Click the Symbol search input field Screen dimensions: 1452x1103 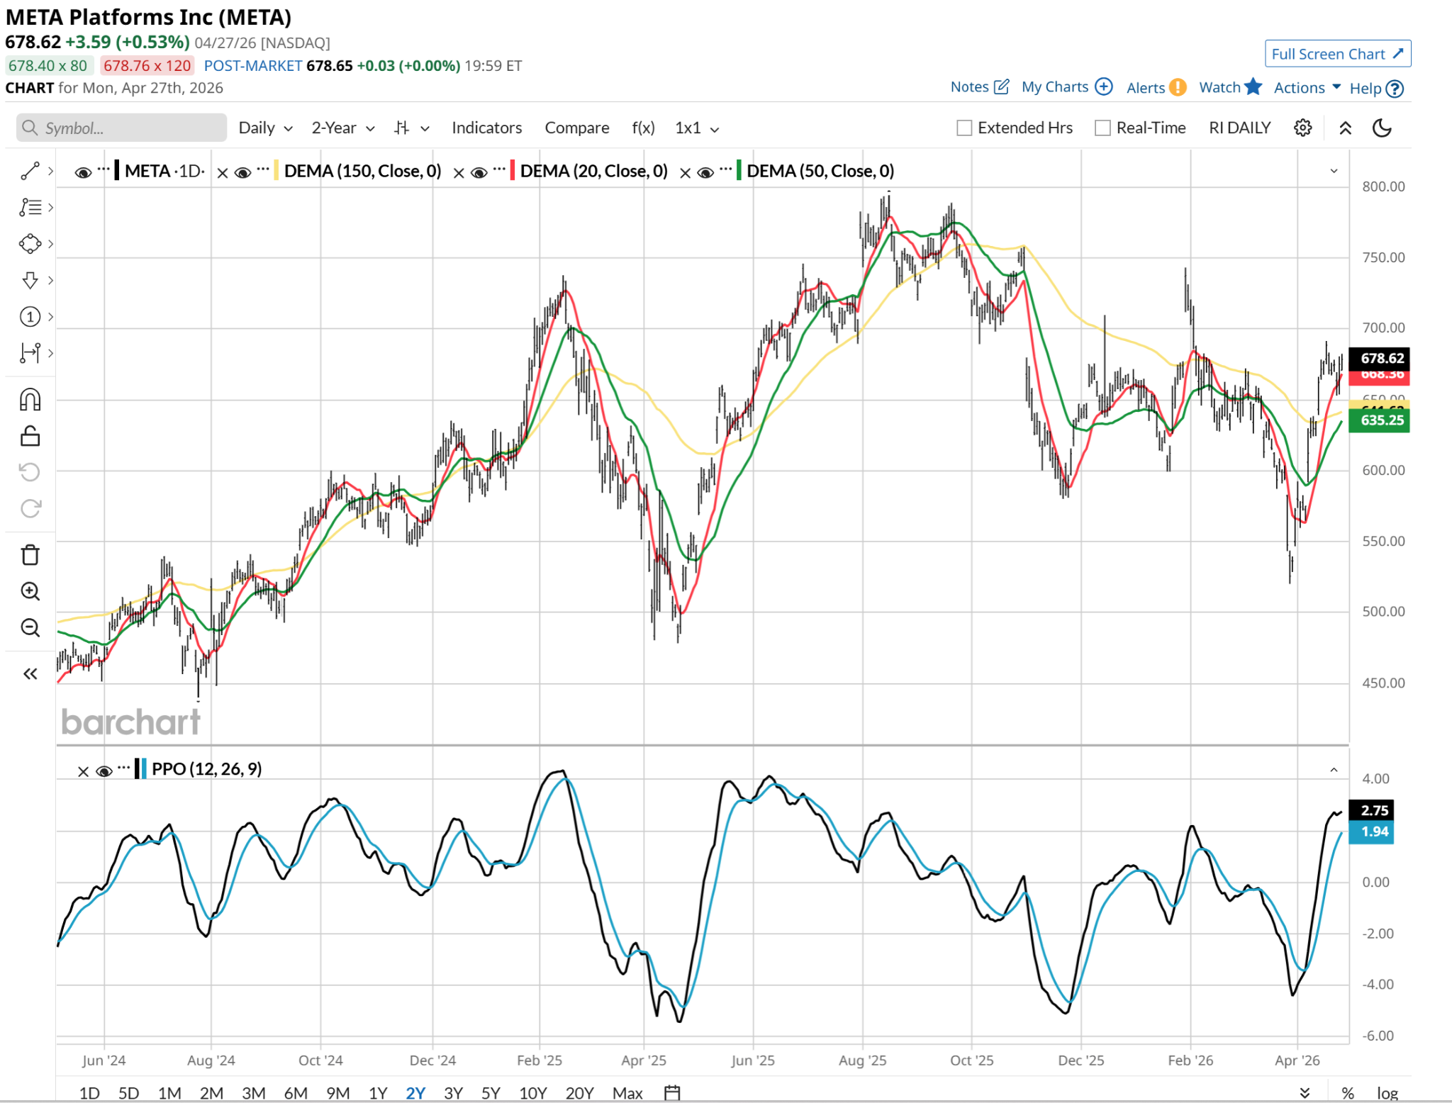click(122, 128)
